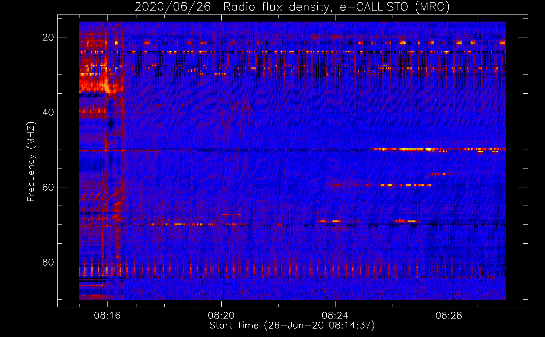Viewport: 545px width, 337px height.
Task: Click the 80 MHz frequency tick label
Action: [48, 262]
